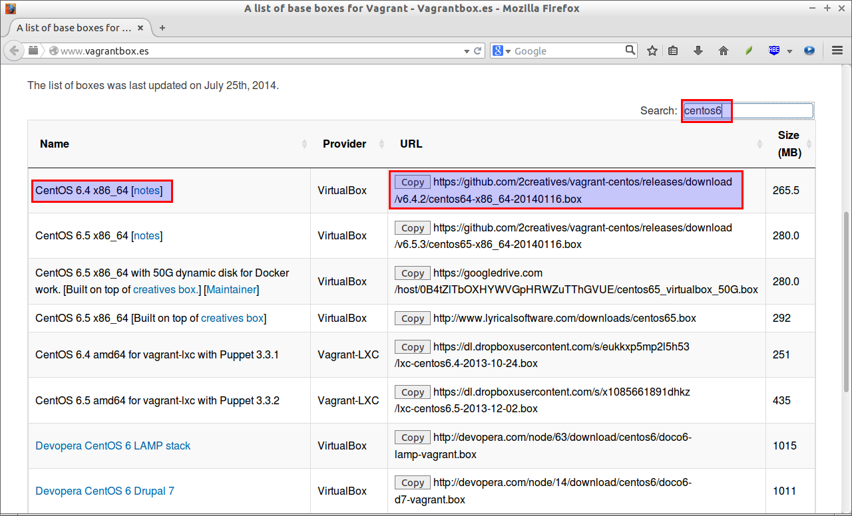Click the browser Back arrow button

tap(14, 51)
